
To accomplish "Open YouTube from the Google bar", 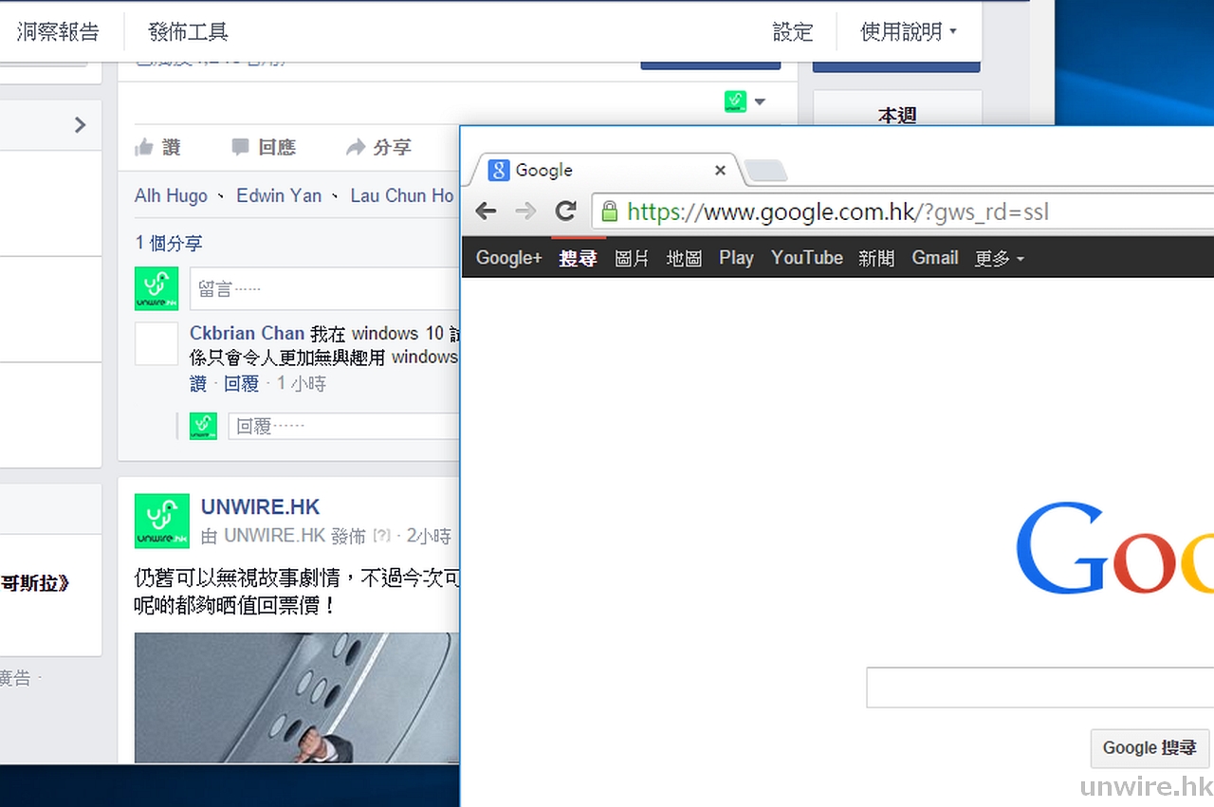I will (x=806, y=258).
